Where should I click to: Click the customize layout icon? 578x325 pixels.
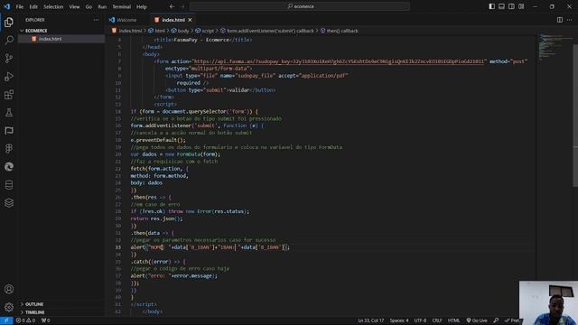[x=521, y=6]
